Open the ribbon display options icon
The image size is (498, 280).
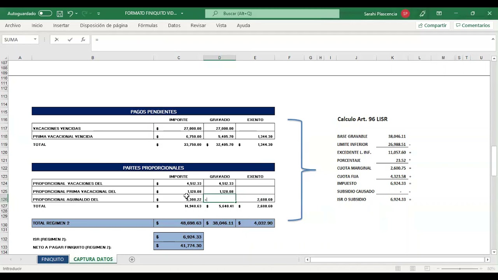click(x=439, y=14)
